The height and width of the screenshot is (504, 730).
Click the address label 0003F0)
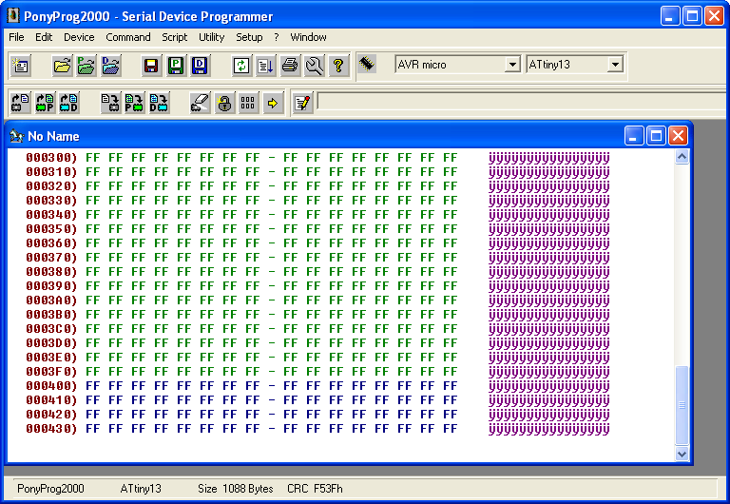51,372
